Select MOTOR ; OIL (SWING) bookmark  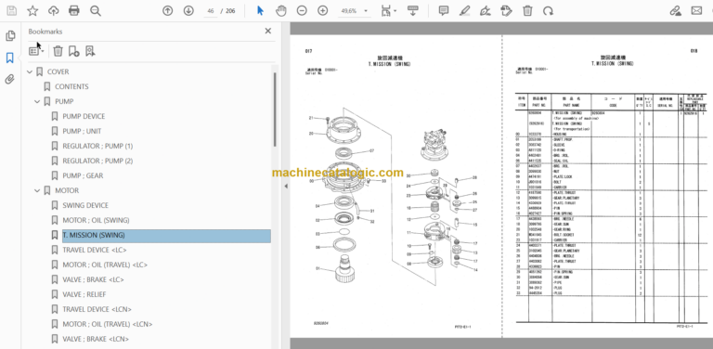point(96,220)
